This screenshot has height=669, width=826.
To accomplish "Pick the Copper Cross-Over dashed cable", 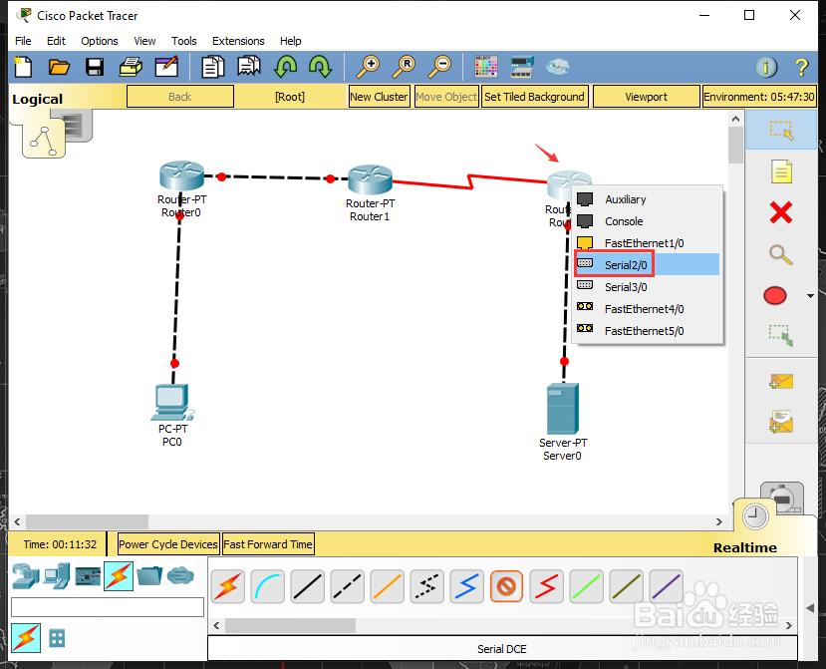I will [347, 586].
